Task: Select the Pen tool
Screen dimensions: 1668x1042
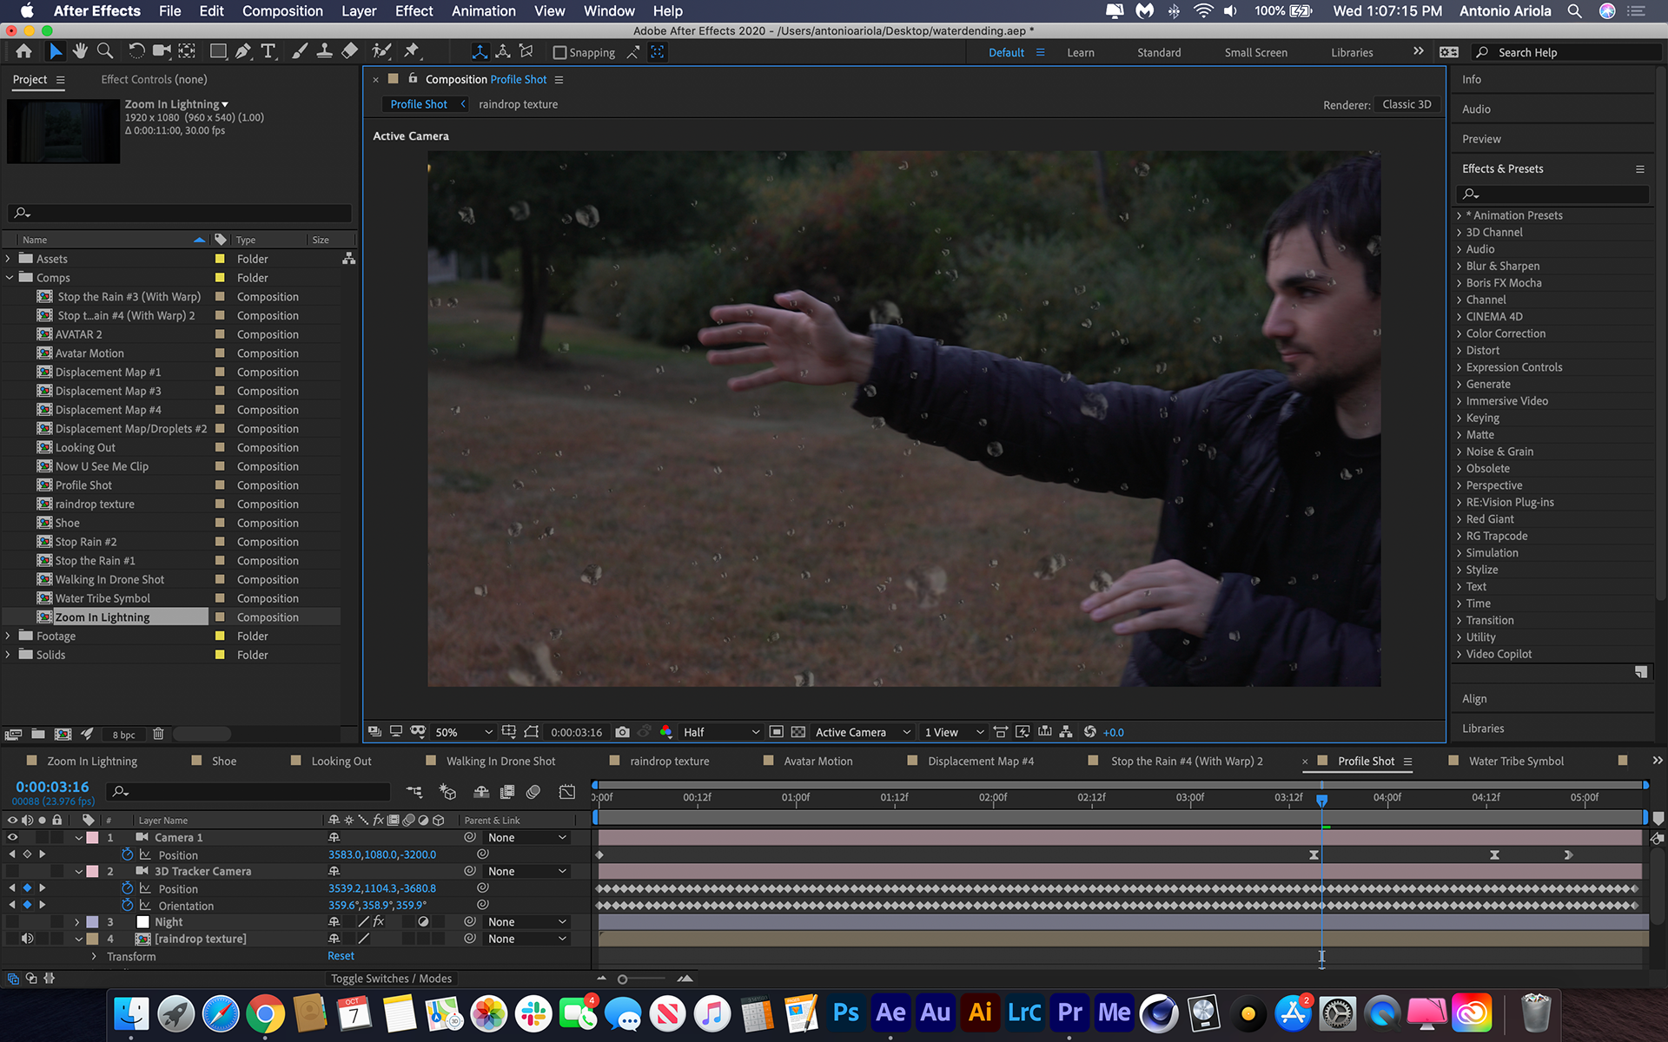Action: pos(243,52)
